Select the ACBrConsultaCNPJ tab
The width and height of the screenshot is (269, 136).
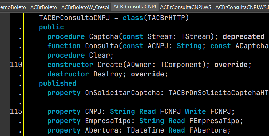pyautogui.click(x=135, y=7)
